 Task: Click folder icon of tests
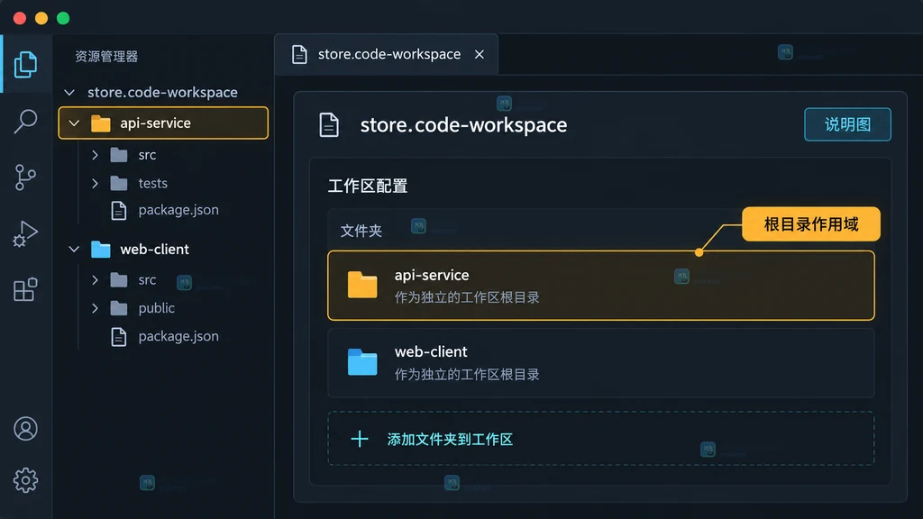coord(119,183)
